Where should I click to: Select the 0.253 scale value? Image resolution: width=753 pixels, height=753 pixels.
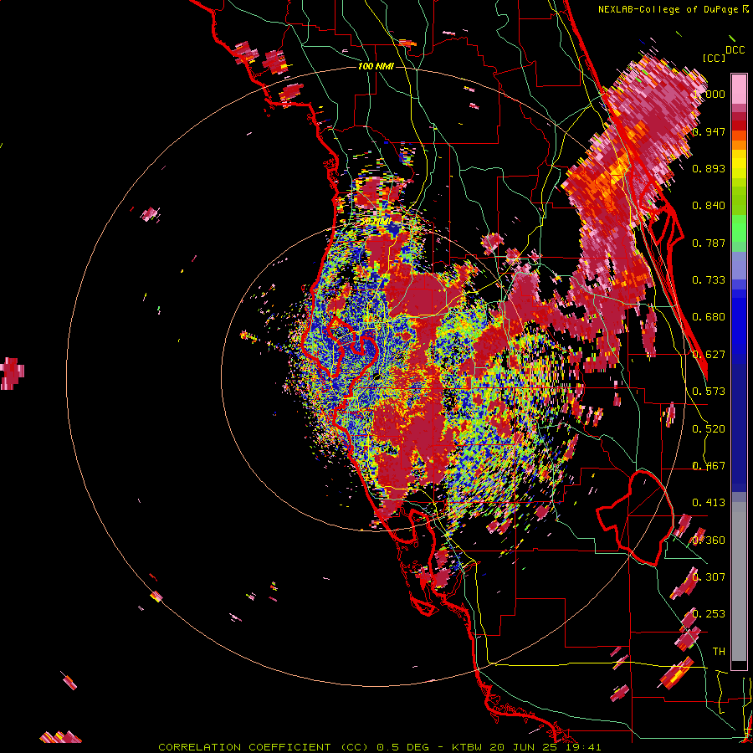(x=709, y=614)
